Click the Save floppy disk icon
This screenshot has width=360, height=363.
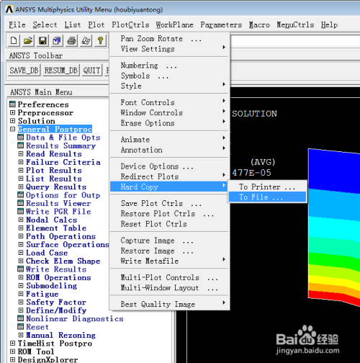[x=42, y=40]
